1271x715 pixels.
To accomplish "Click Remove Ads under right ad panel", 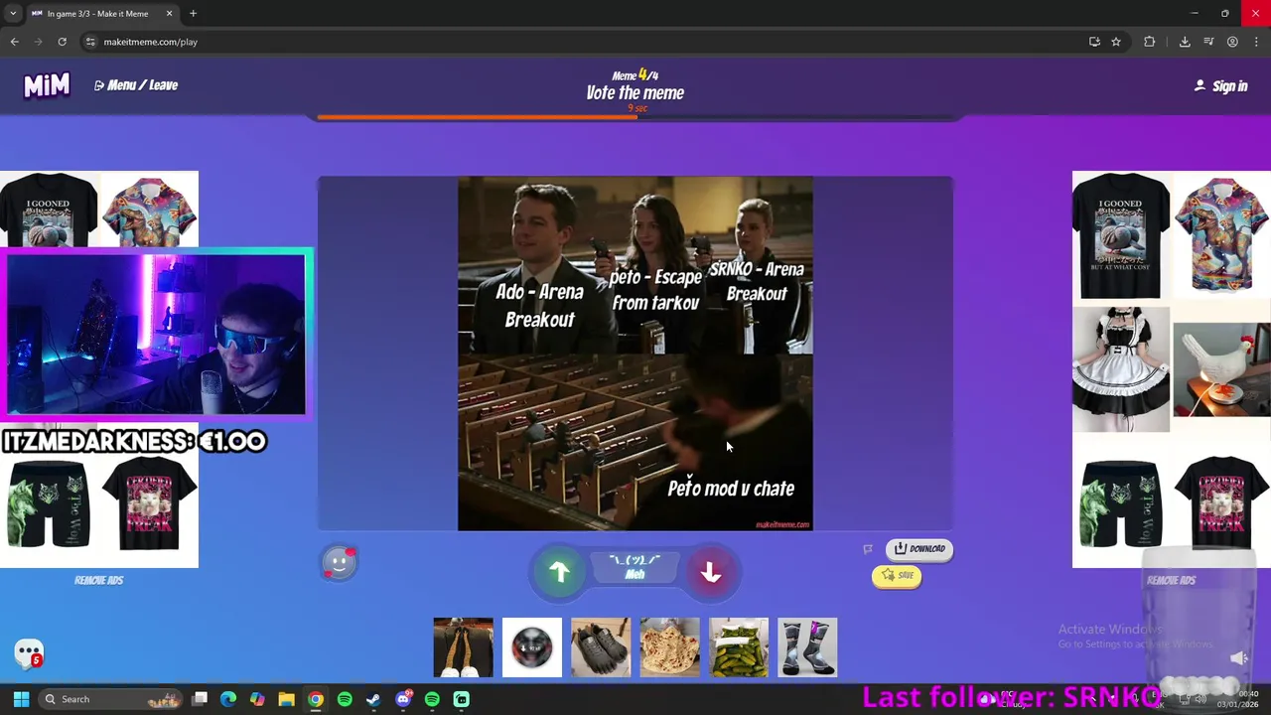I will pos(1171,580).
